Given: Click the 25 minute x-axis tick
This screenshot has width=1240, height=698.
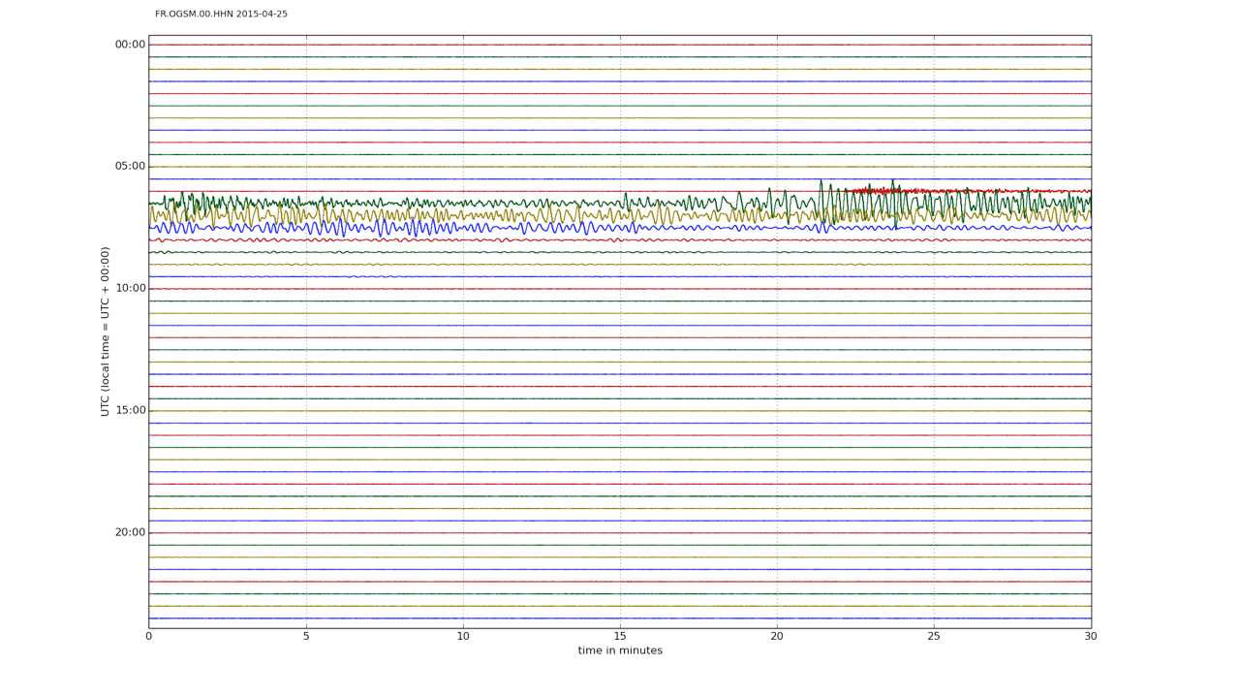Looking at the screenshot, I should pyautogui.click(x=934, y=636).
